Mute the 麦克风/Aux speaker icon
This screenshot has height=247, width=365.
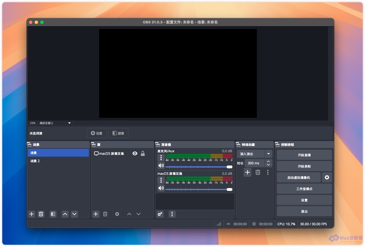coord(161,166)
